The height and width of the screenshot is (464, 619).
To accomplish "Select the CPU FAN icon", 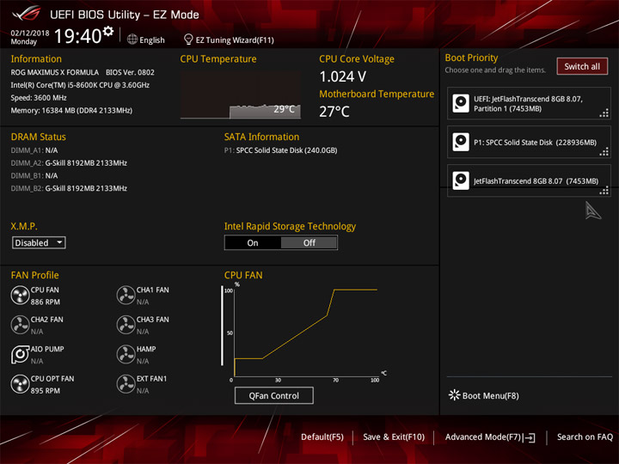I will pos(20,296).
